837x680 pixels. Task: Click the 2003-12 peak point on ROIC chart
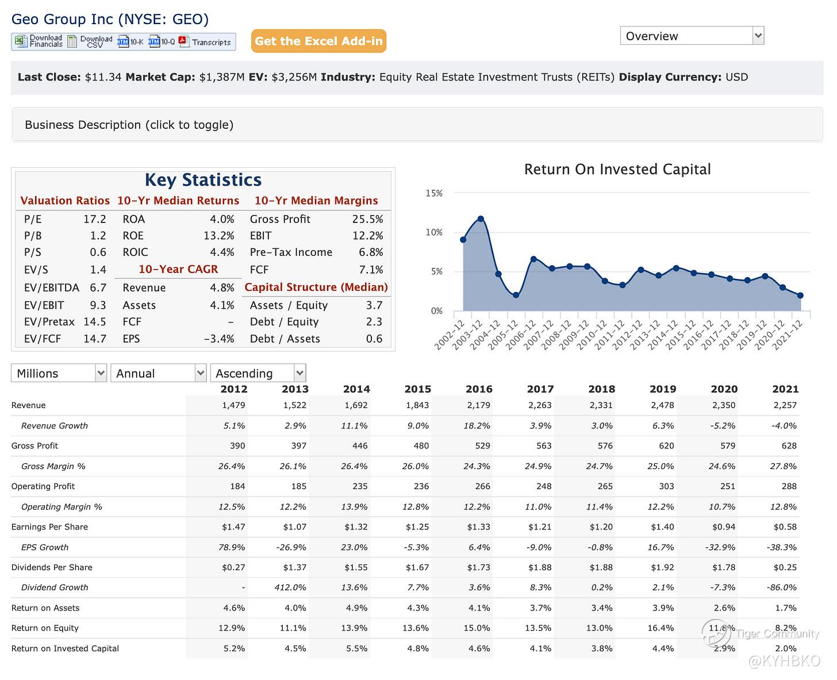(481, 219)
